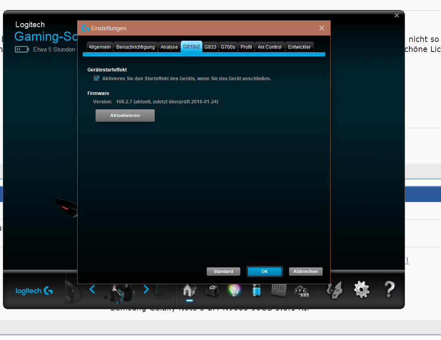The width and height of the screenshot is (441, 340).
Task: Switch to Analyse tab
Action: [x=169, y=47]
